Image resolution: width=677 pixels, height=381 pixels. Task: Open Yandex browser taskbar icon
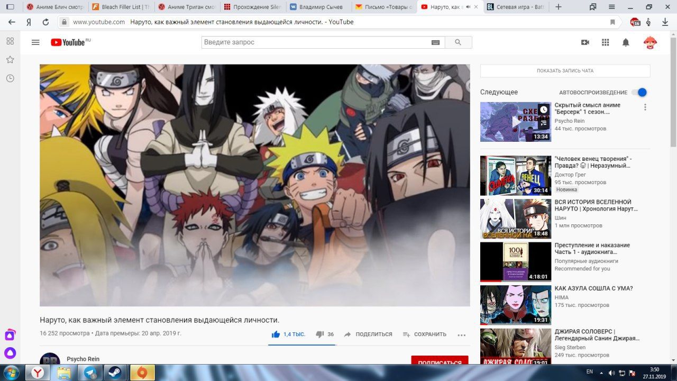click(x=38, y=373)
